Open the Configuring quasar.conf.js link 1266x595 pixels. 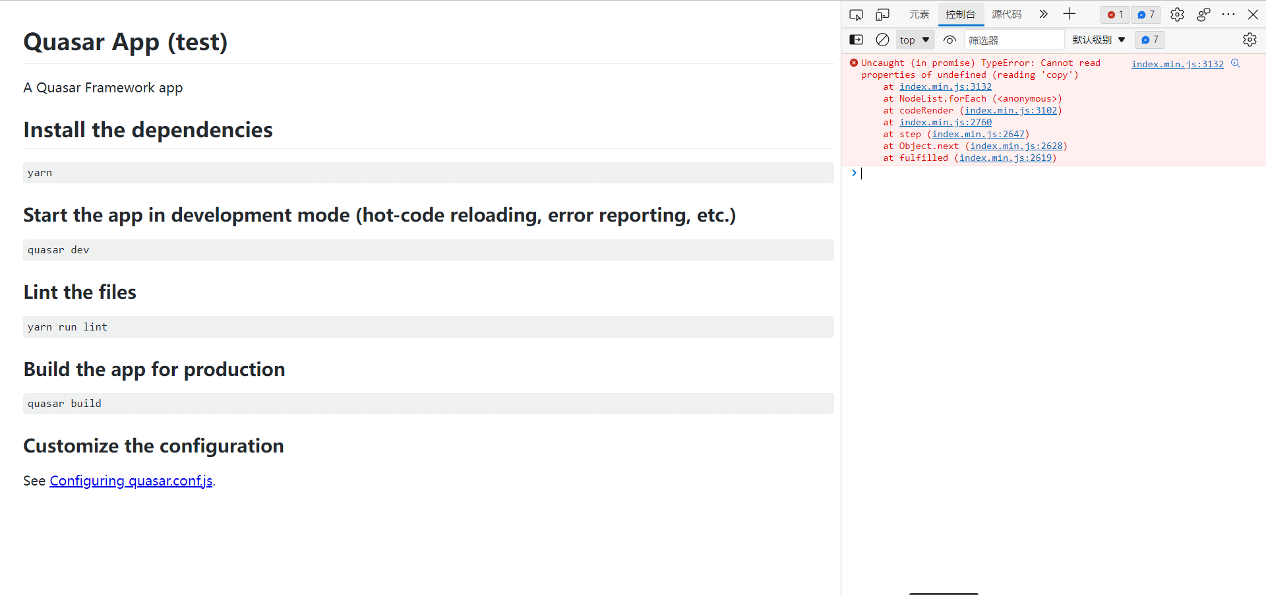pos(131,481)
